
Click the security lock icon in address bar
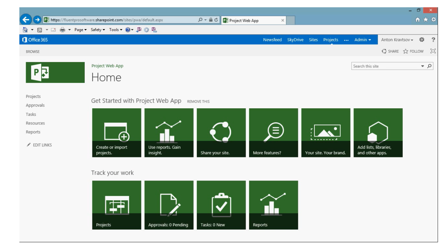(211, 20)
